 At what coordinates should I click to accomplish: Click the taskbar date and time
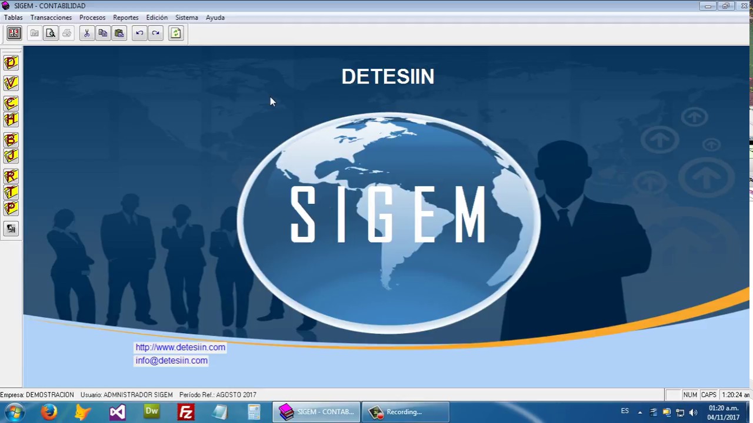click(724, 412)
